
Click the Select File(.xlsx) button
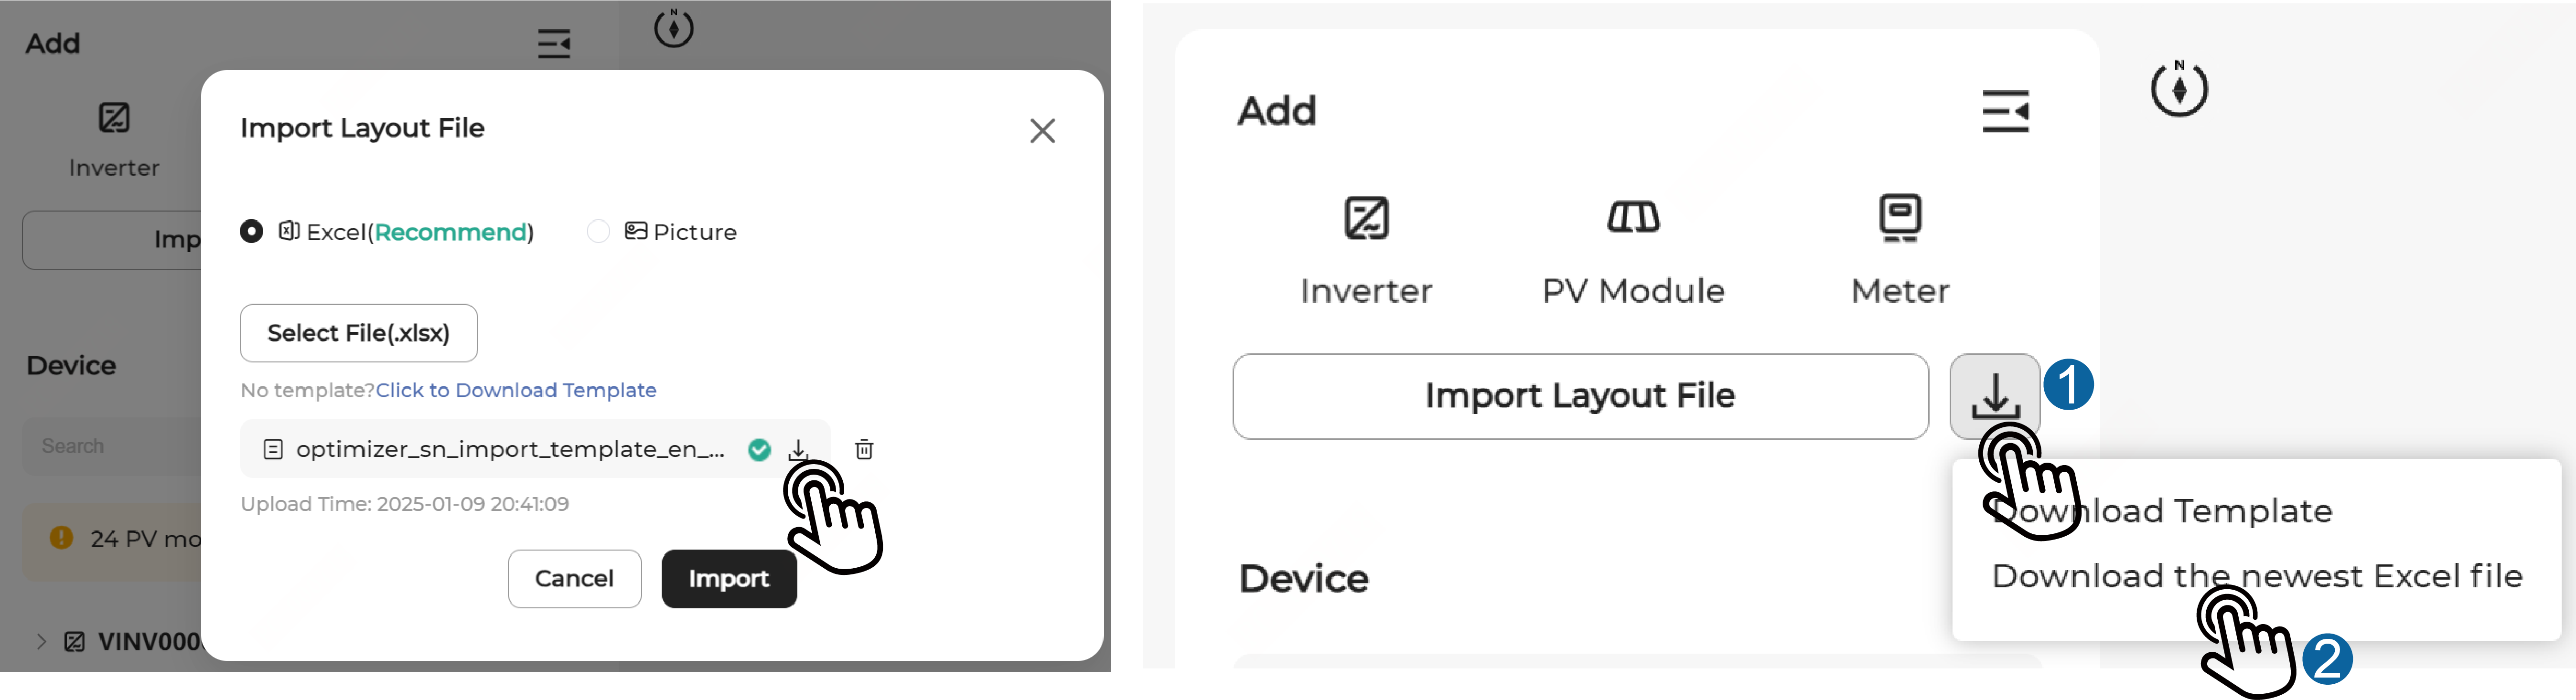[x=358, y=333]
